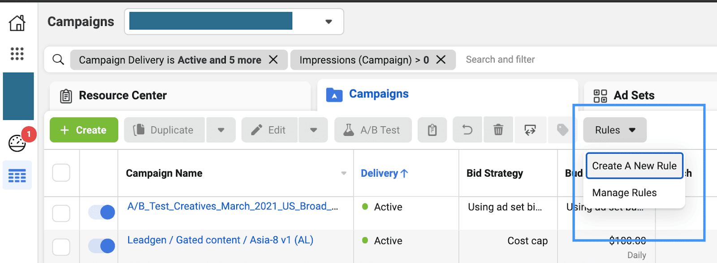Open the account overview gauge icon
Screen dimensions: 717x263
point(17,143)
